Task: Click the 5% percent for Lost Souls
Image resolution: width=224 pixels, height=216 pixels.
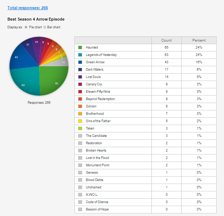Action: 199,77
